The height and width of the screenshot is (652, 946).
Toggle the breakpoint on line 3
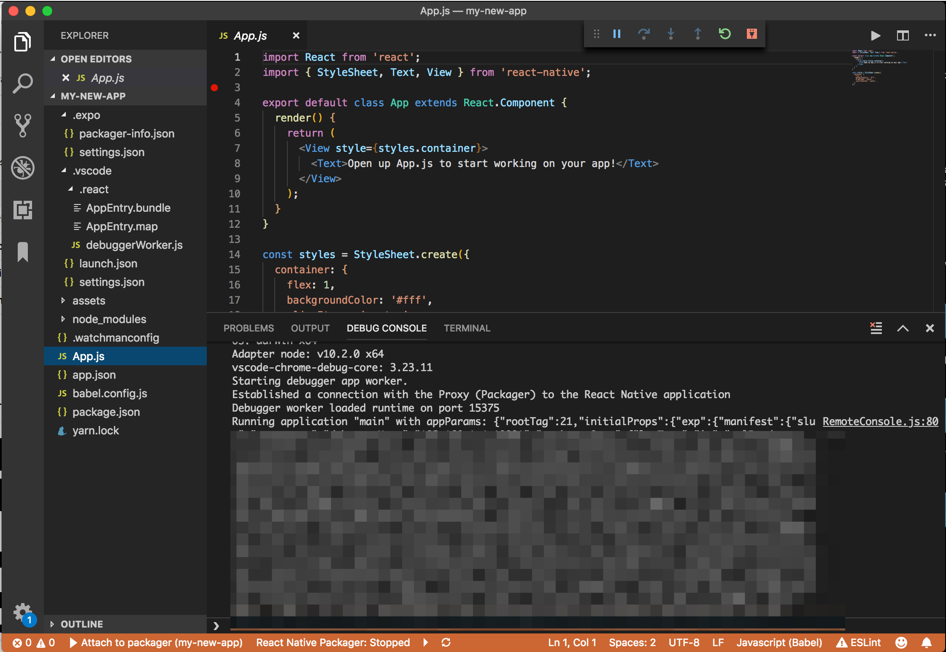214,88
